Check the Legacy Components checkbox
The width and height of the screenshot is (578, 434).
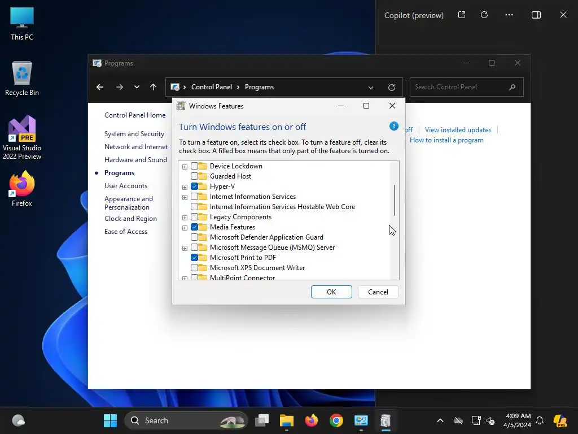(x=194, y=216)
